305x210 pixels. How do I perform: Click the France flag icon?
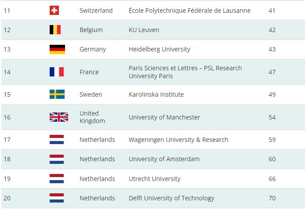point(57,72)
